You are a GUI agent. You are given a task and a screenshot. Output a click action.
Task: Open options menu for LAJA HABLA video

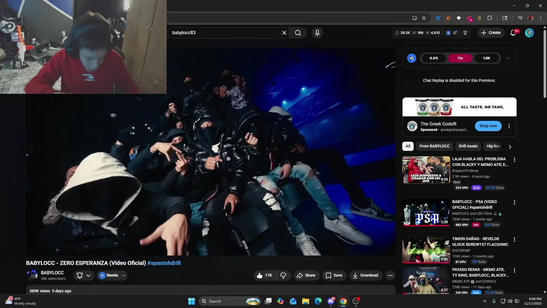click(x=515, y=160)
